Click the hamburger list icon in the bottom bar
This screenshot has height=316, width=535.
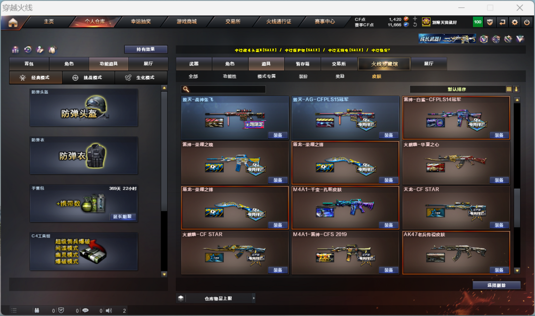point(14,311)
